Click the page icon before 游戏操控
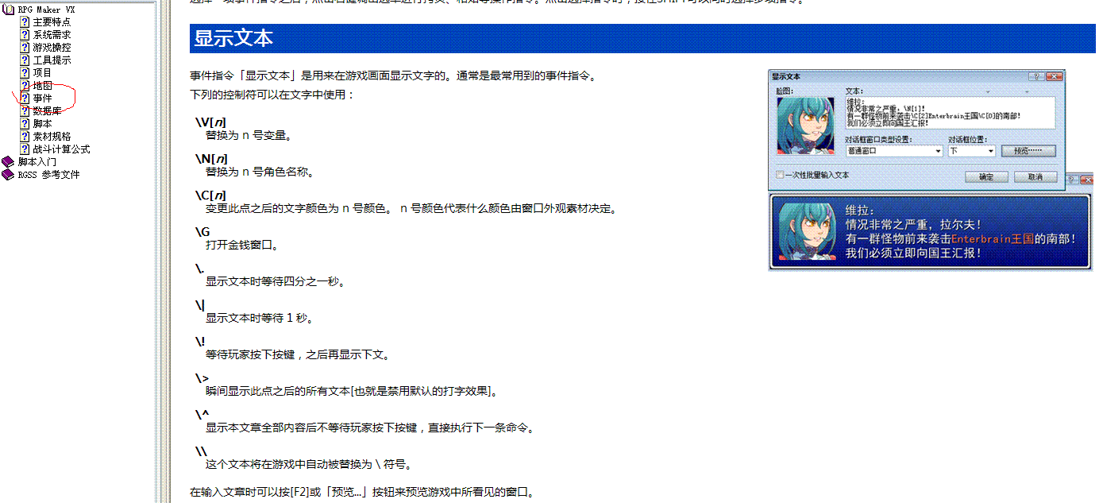Image resolution: width=1099 pixels, height=503 pixels. [x=25, y=48]
